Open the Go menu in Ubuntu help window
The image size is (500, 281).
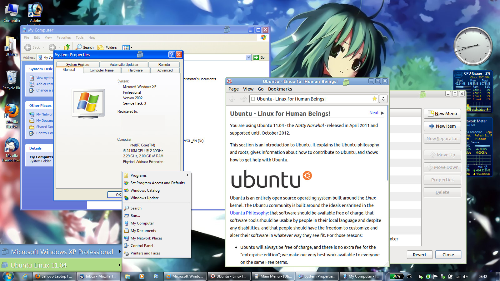[x=261, y=89]
